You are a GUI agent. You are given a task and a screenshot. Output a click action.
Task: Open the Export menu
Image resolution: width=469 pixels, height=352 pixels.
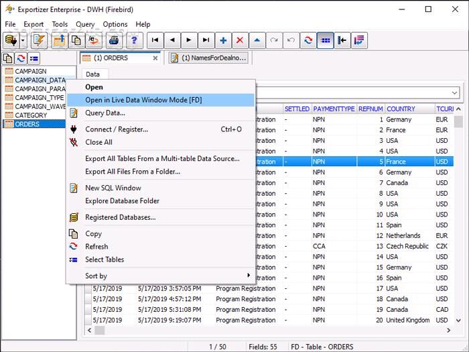[33, 24]
